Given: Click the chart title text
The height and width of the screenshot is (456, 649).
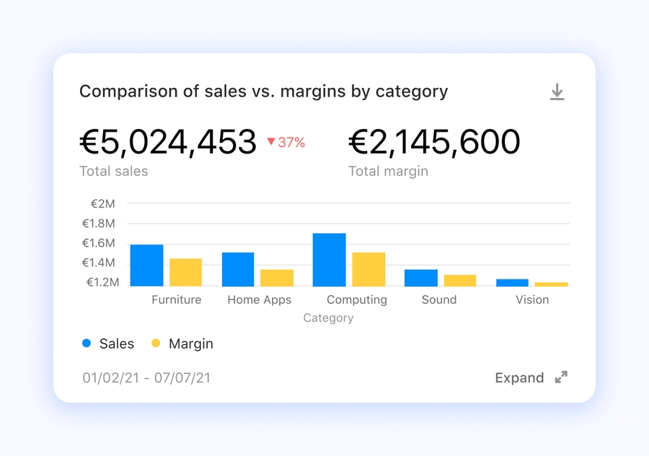Looking at the screenshot, I should click(x=263, y=91).
